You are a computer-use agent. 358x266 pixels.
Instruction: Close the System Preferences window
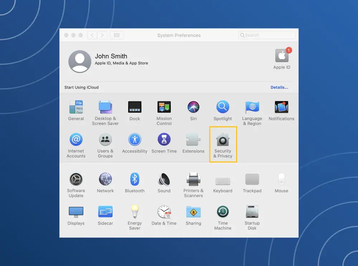coord(66,35)
